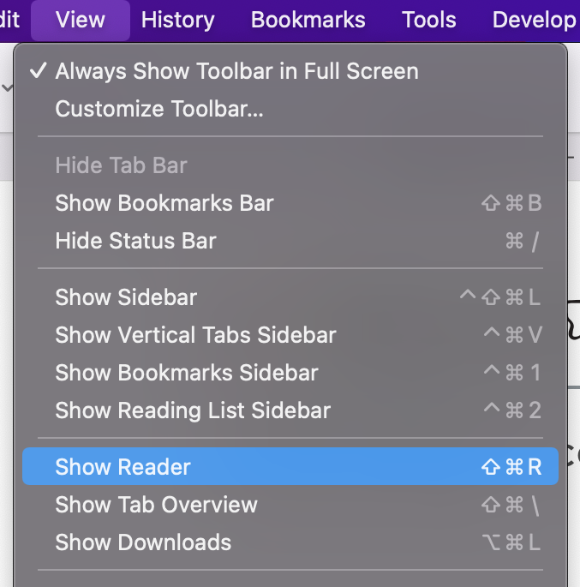Choose Show Downloads menu item

coord(290,542)
